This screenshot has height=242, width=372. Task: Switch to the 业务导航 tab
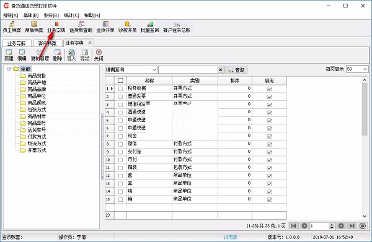(x=16, y=43)
